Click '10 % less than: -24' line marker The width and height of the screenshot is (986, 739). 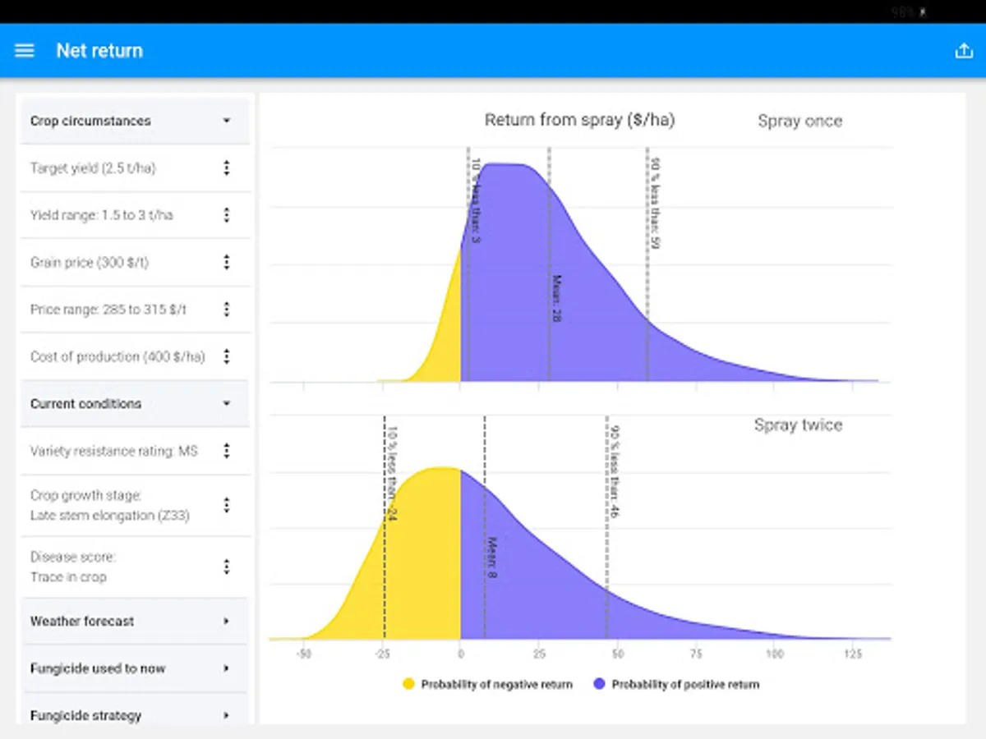pos(392,473)
